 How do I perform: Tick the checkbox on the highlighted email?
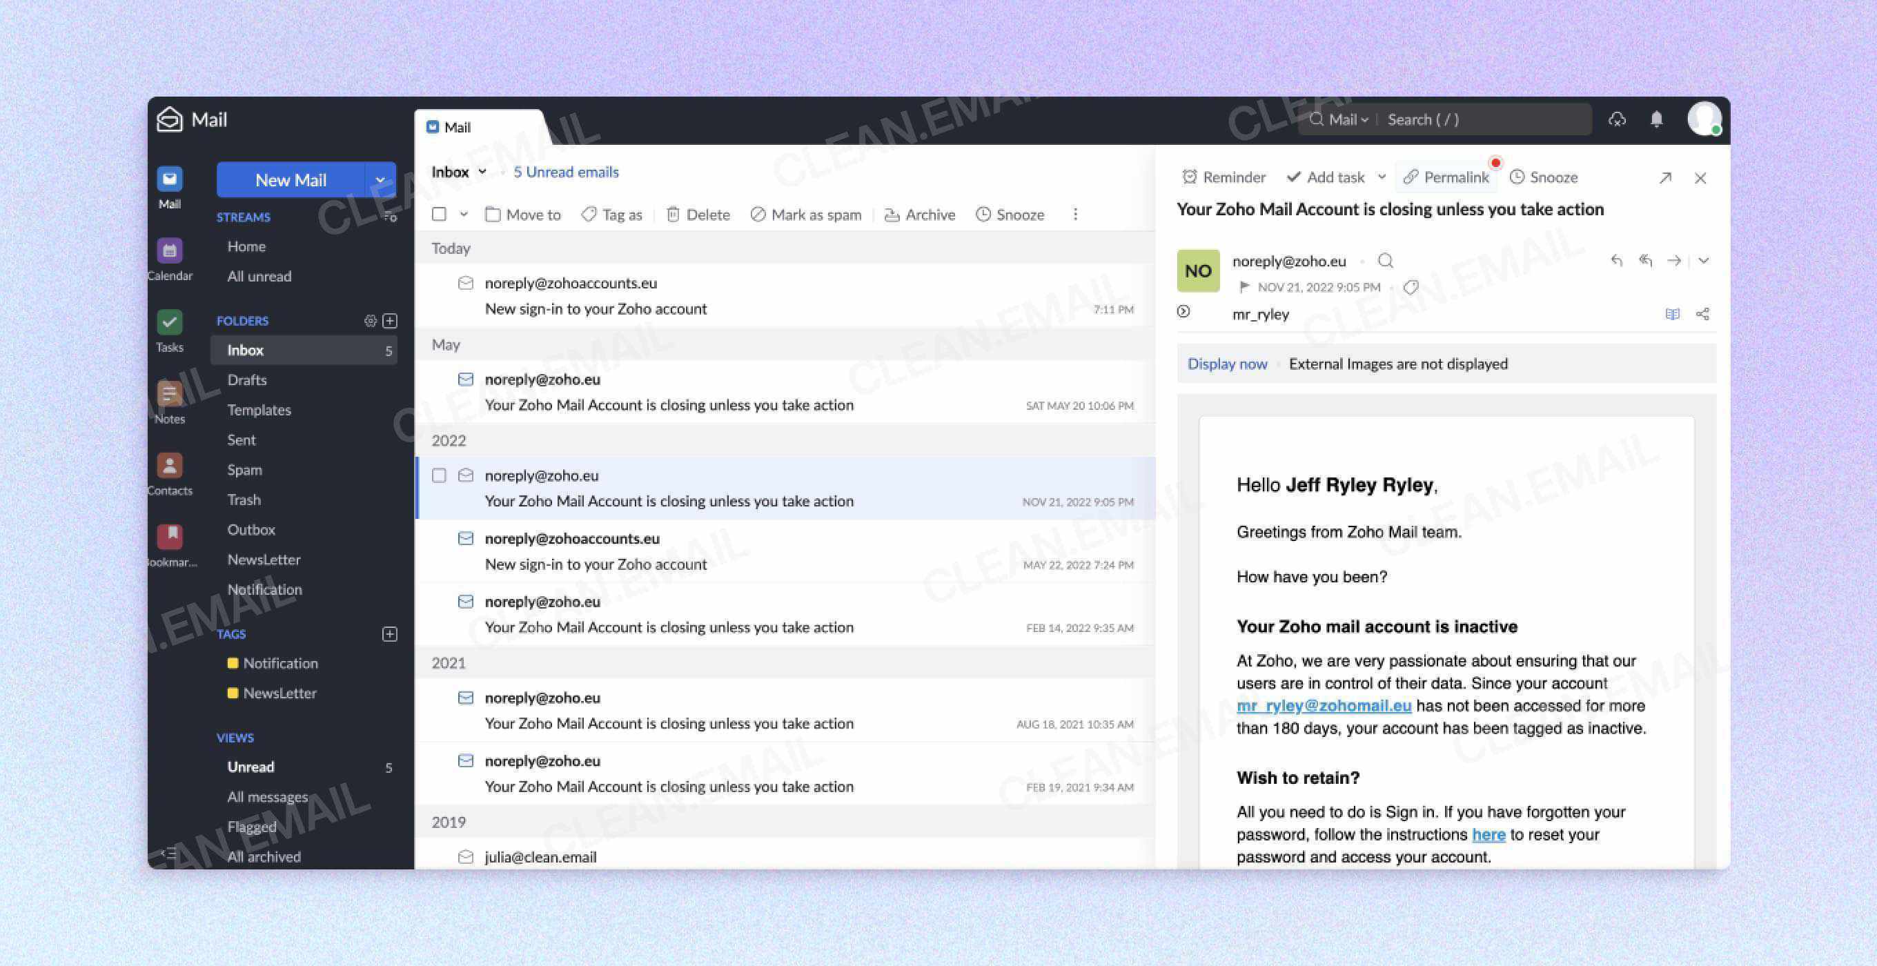(x=440, y=475)
